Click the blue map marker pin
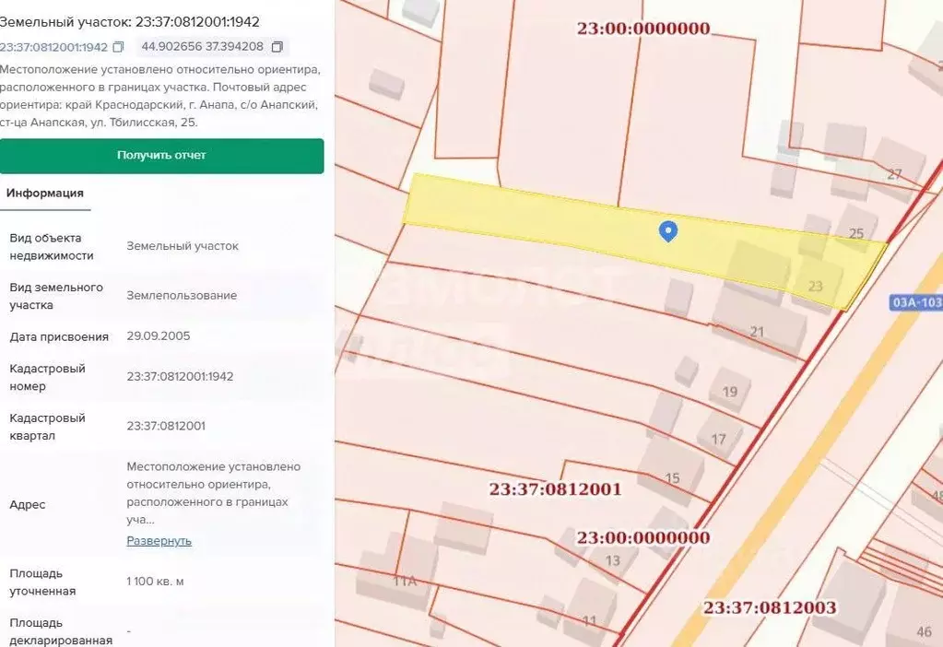 click(x=666, y=231)
